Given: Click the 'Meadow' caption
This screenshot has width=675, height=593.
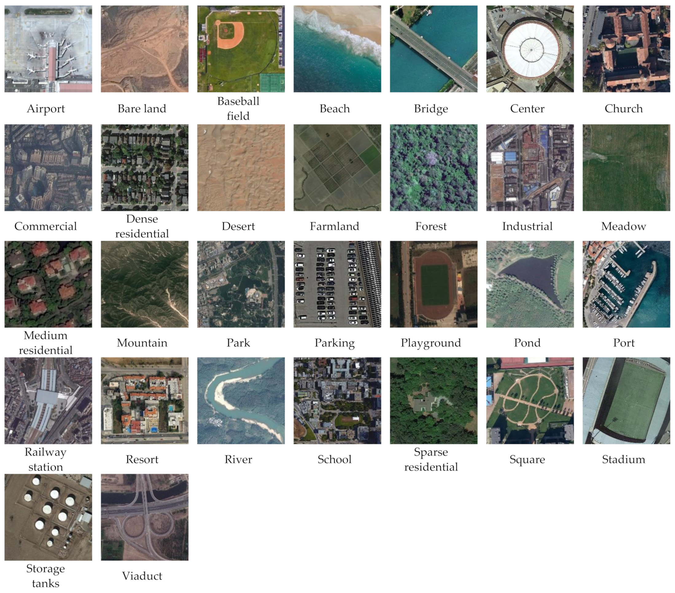Looking at the screenshot, I should [x=624, y=226].
